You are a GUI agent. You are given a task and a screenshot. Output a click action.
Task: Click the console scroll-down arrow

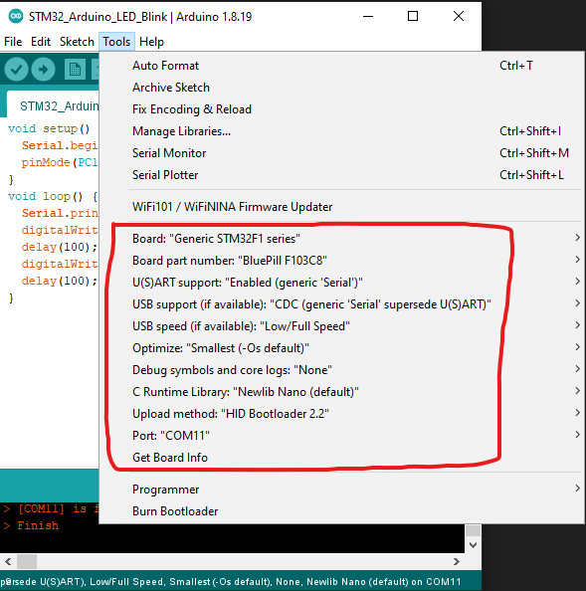474,545
